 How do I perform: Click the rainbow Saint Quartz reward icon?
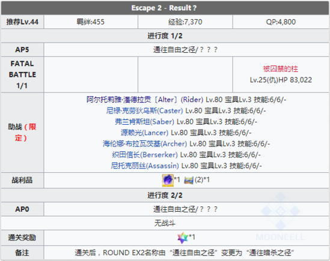(183, 238)
